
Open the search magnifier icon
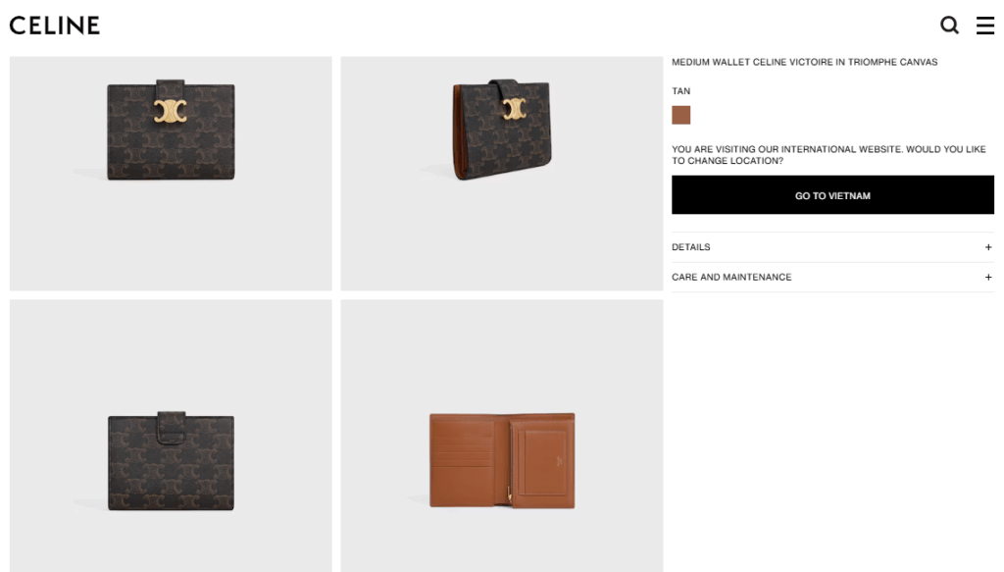pos(949,26)
